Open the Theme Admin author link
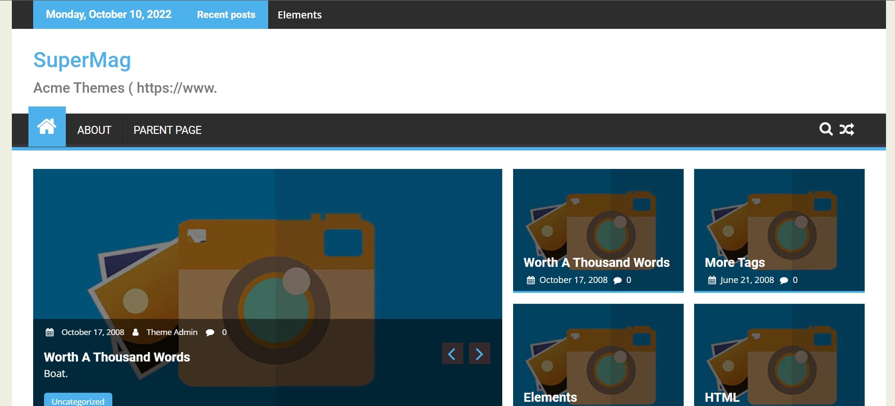The height and width of the screenshot is (406, 895). tap(172, 332)
